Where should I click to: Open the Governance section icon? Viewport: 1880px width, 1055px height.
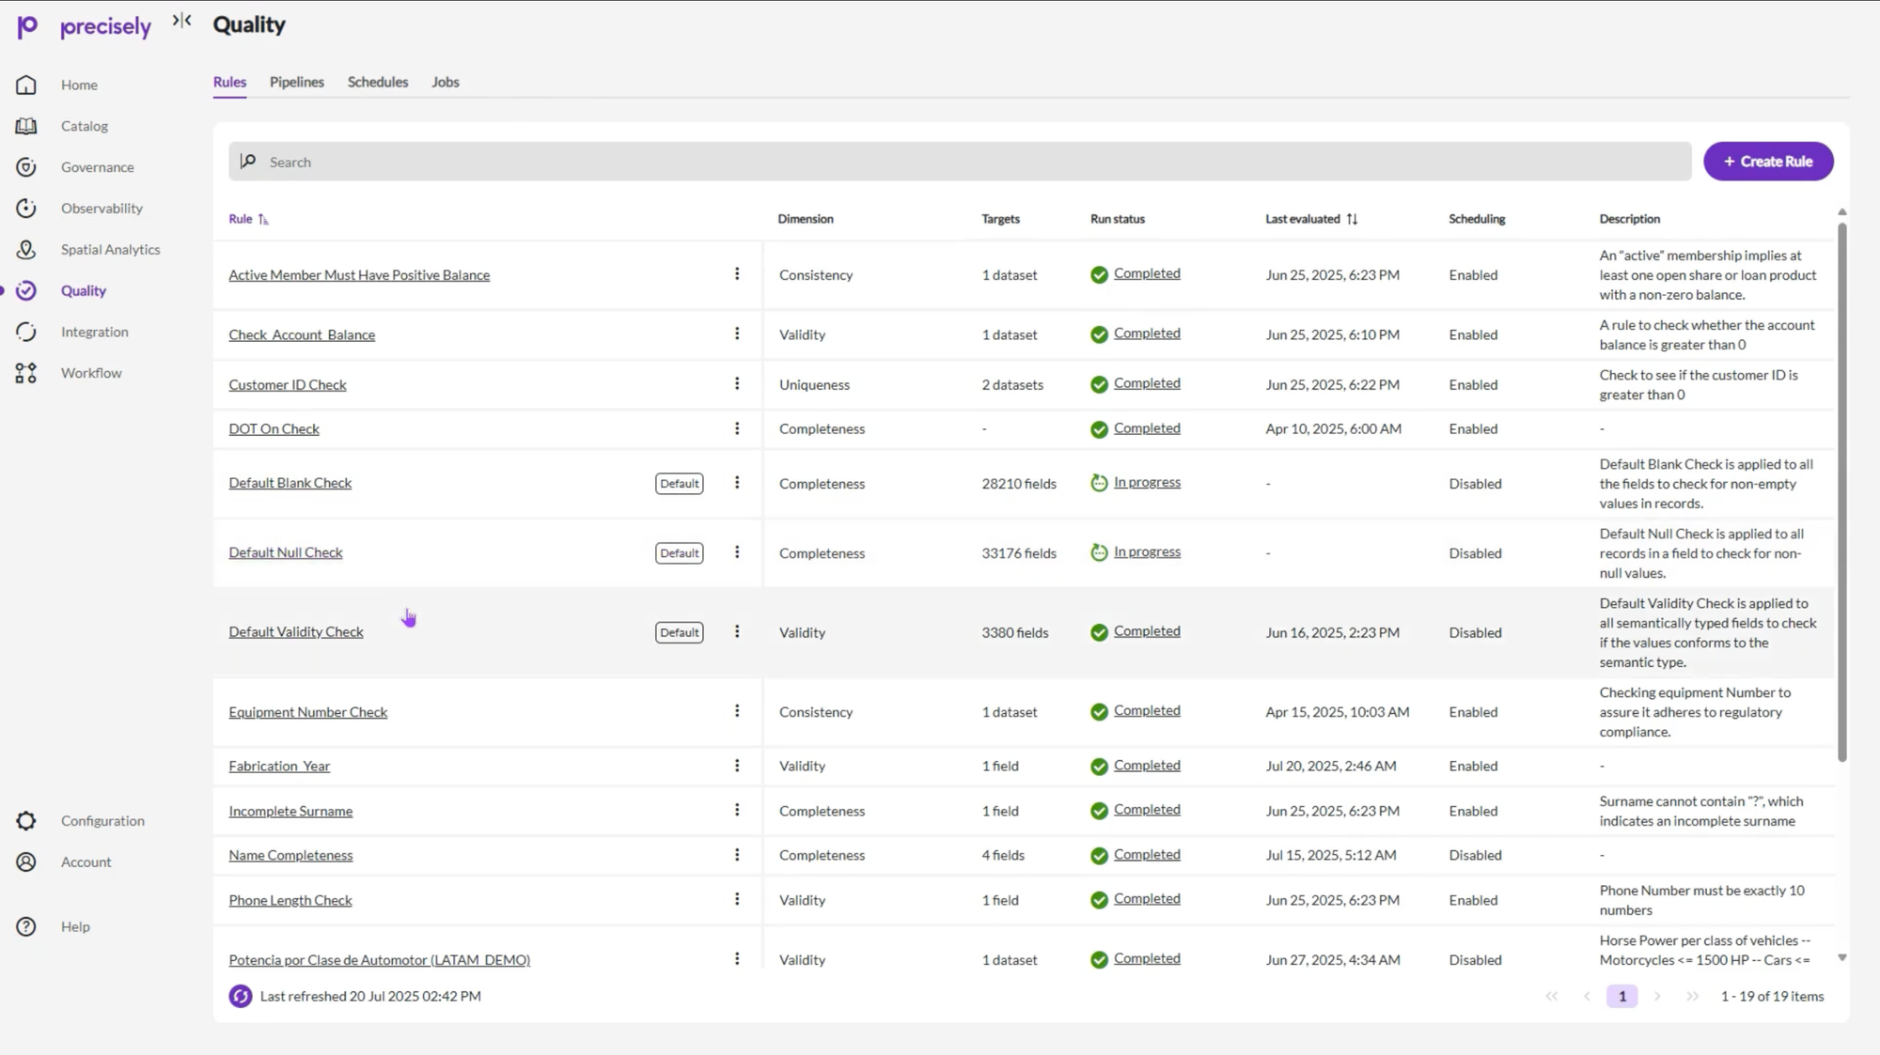click(26, 167)
